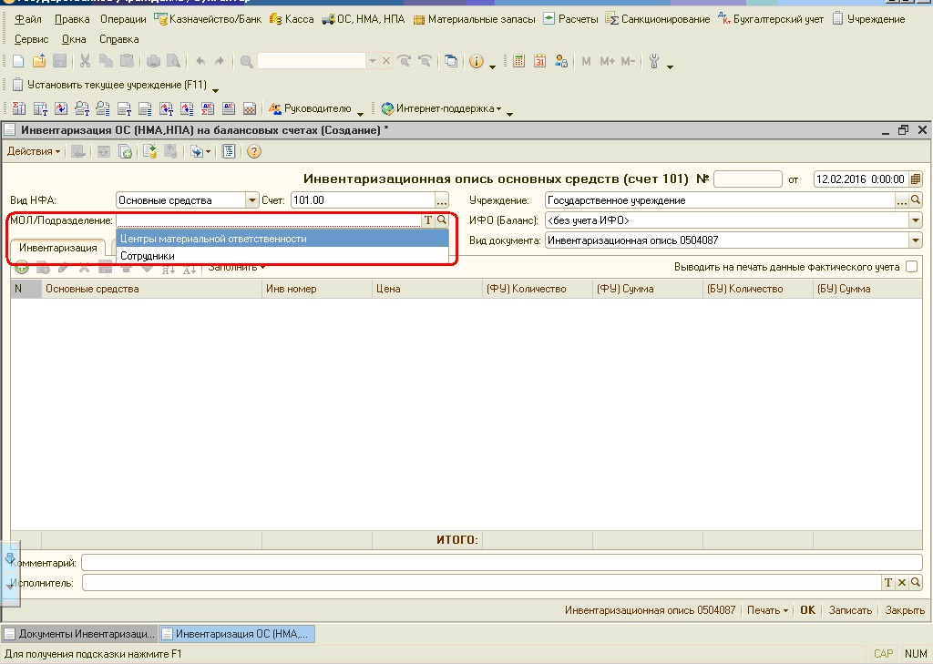
Task: Open the calculator icon in the main toolbar
Action: click(x=519, y=61)
